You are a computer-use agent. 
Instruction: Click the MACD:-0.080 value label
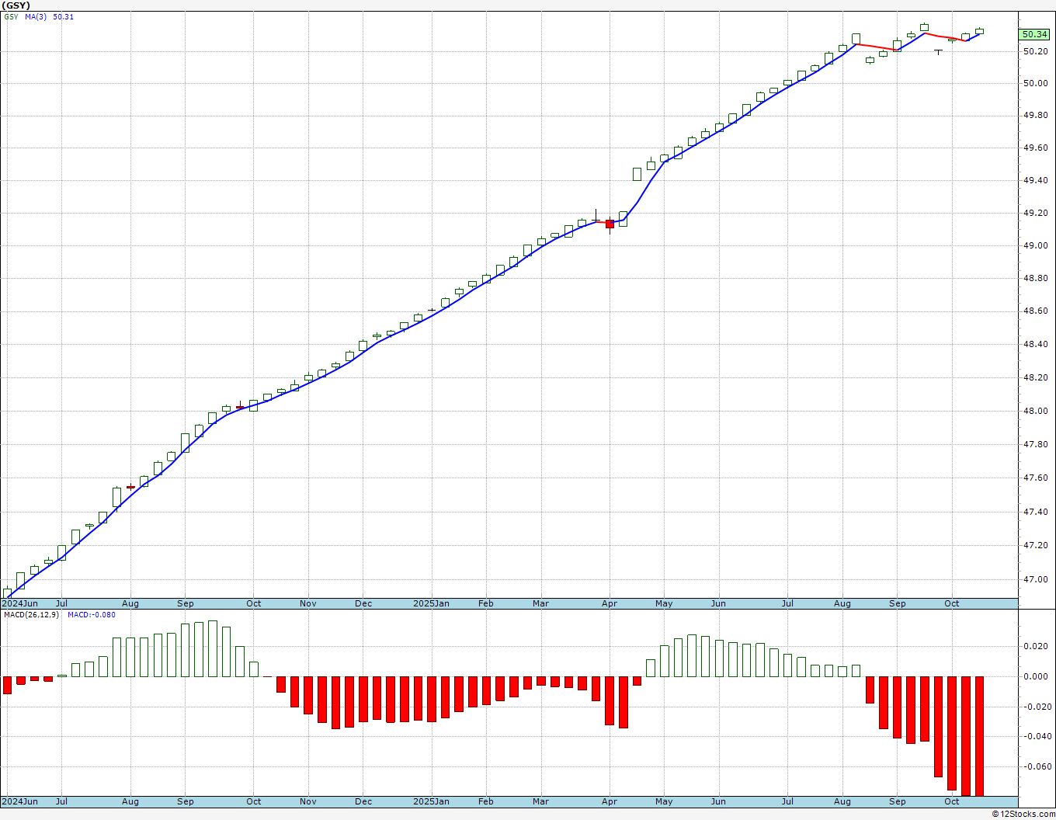coord(91,615)
